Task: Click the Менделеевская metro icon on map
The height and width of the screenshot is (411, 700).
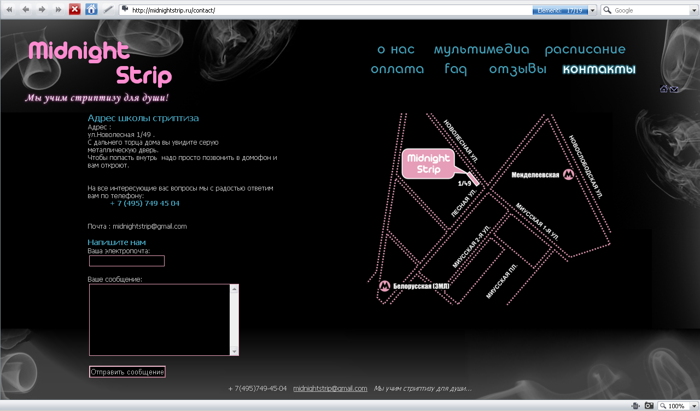Action: (569, 175)
